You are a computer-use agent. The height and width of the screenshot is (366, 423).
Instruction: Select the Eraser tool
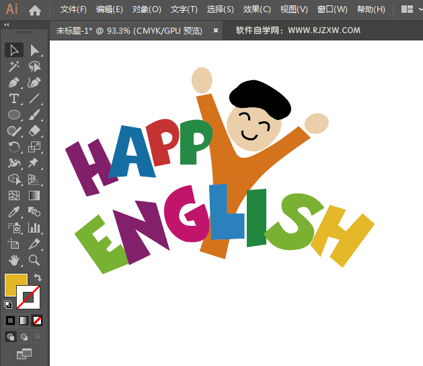tap(34, 131)
